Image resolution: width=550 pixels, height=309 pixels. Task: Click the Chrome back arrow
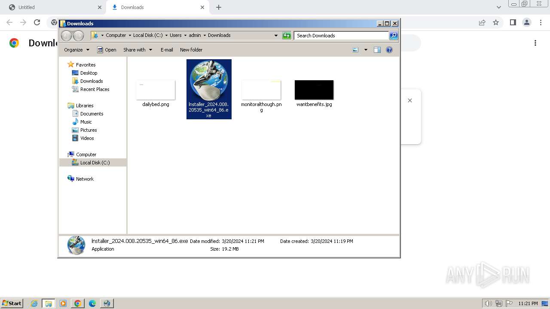(x=9, y=22)
